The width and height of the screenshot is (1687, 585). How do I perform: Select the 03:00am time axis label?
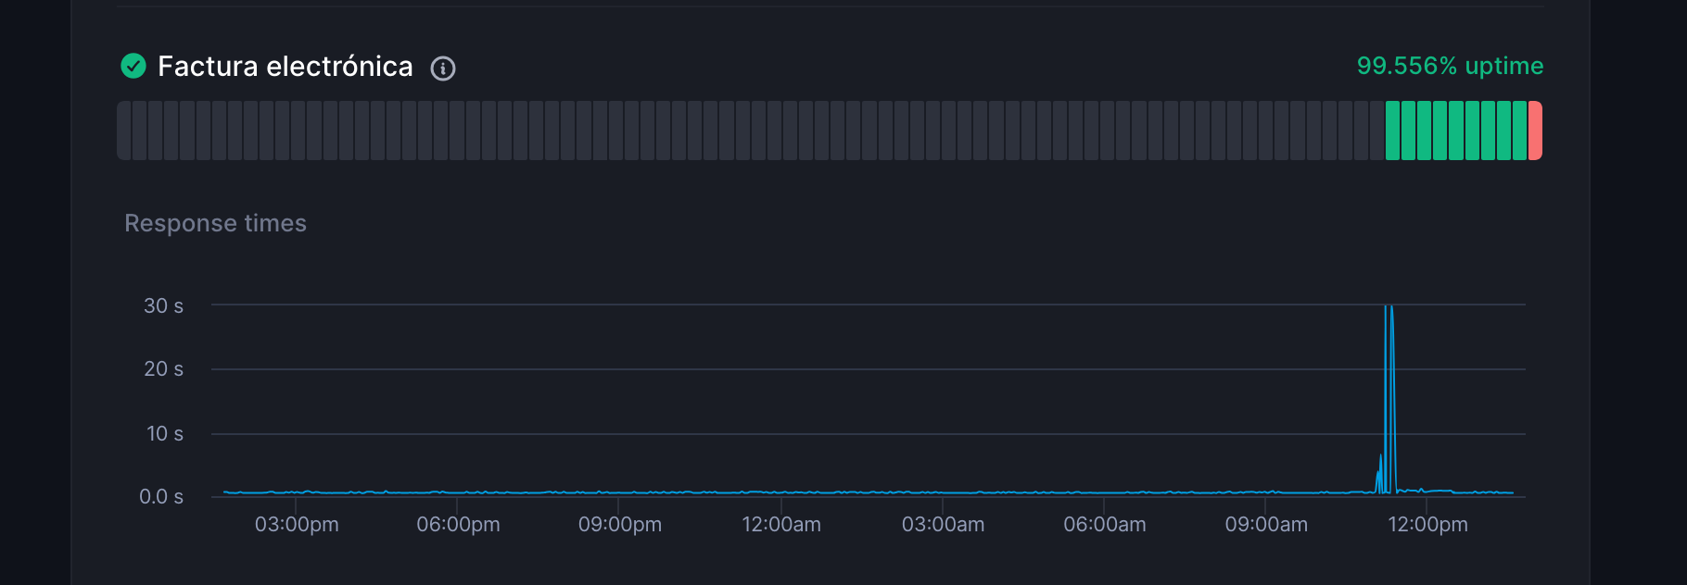coord(943,524)
